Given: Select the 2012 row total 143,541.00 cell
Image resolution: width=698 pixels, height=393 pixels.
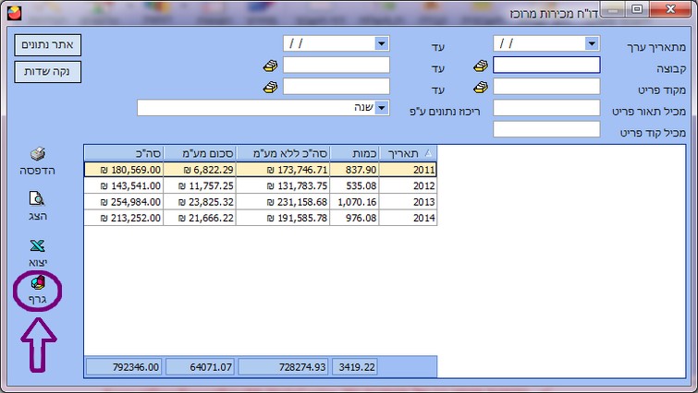Looking at the screenshot, I should click(124, 185).
